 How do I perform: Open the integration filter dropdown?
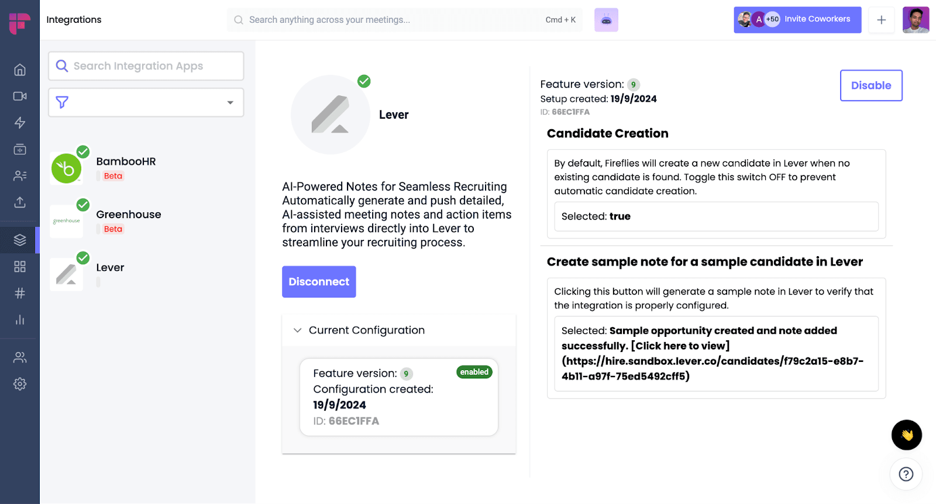[146, 103]
